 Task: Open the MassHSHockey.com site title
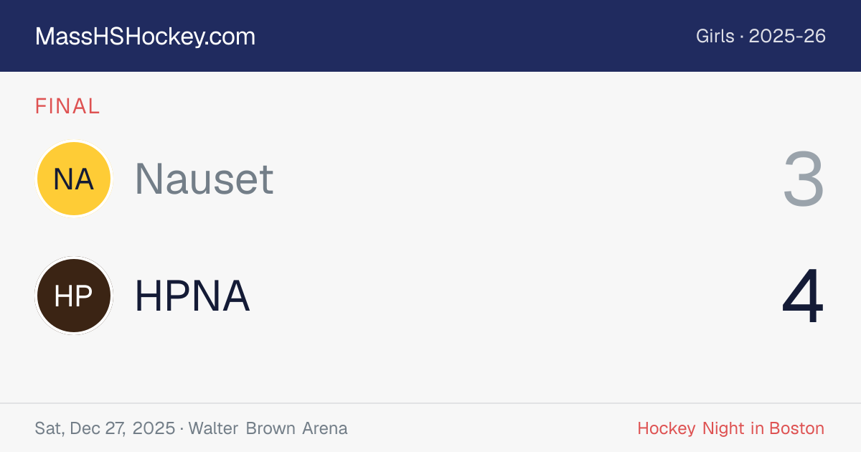click(145, 37)
